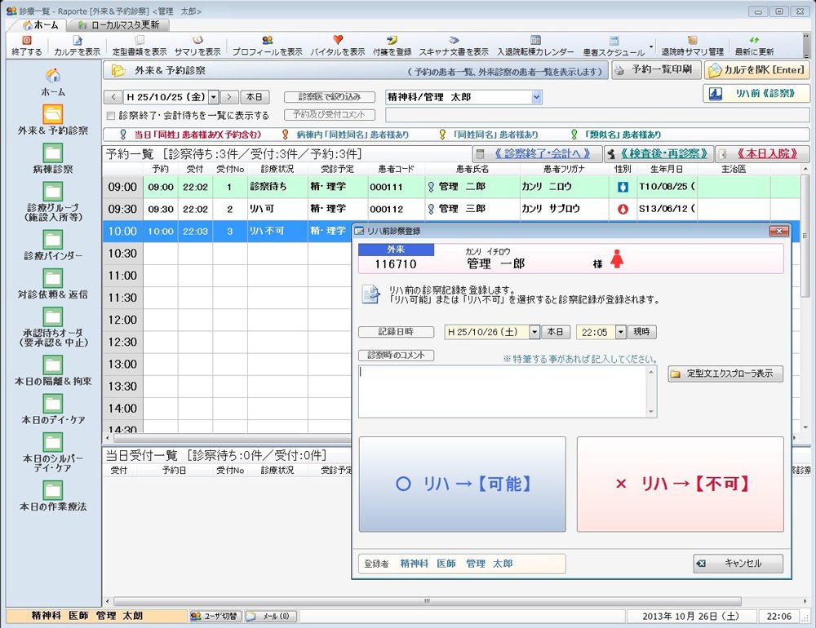Viewport: 816px width, 628px height.
Task: Switch to ローカルマスタ更新 tab
Action: (119, 25)
